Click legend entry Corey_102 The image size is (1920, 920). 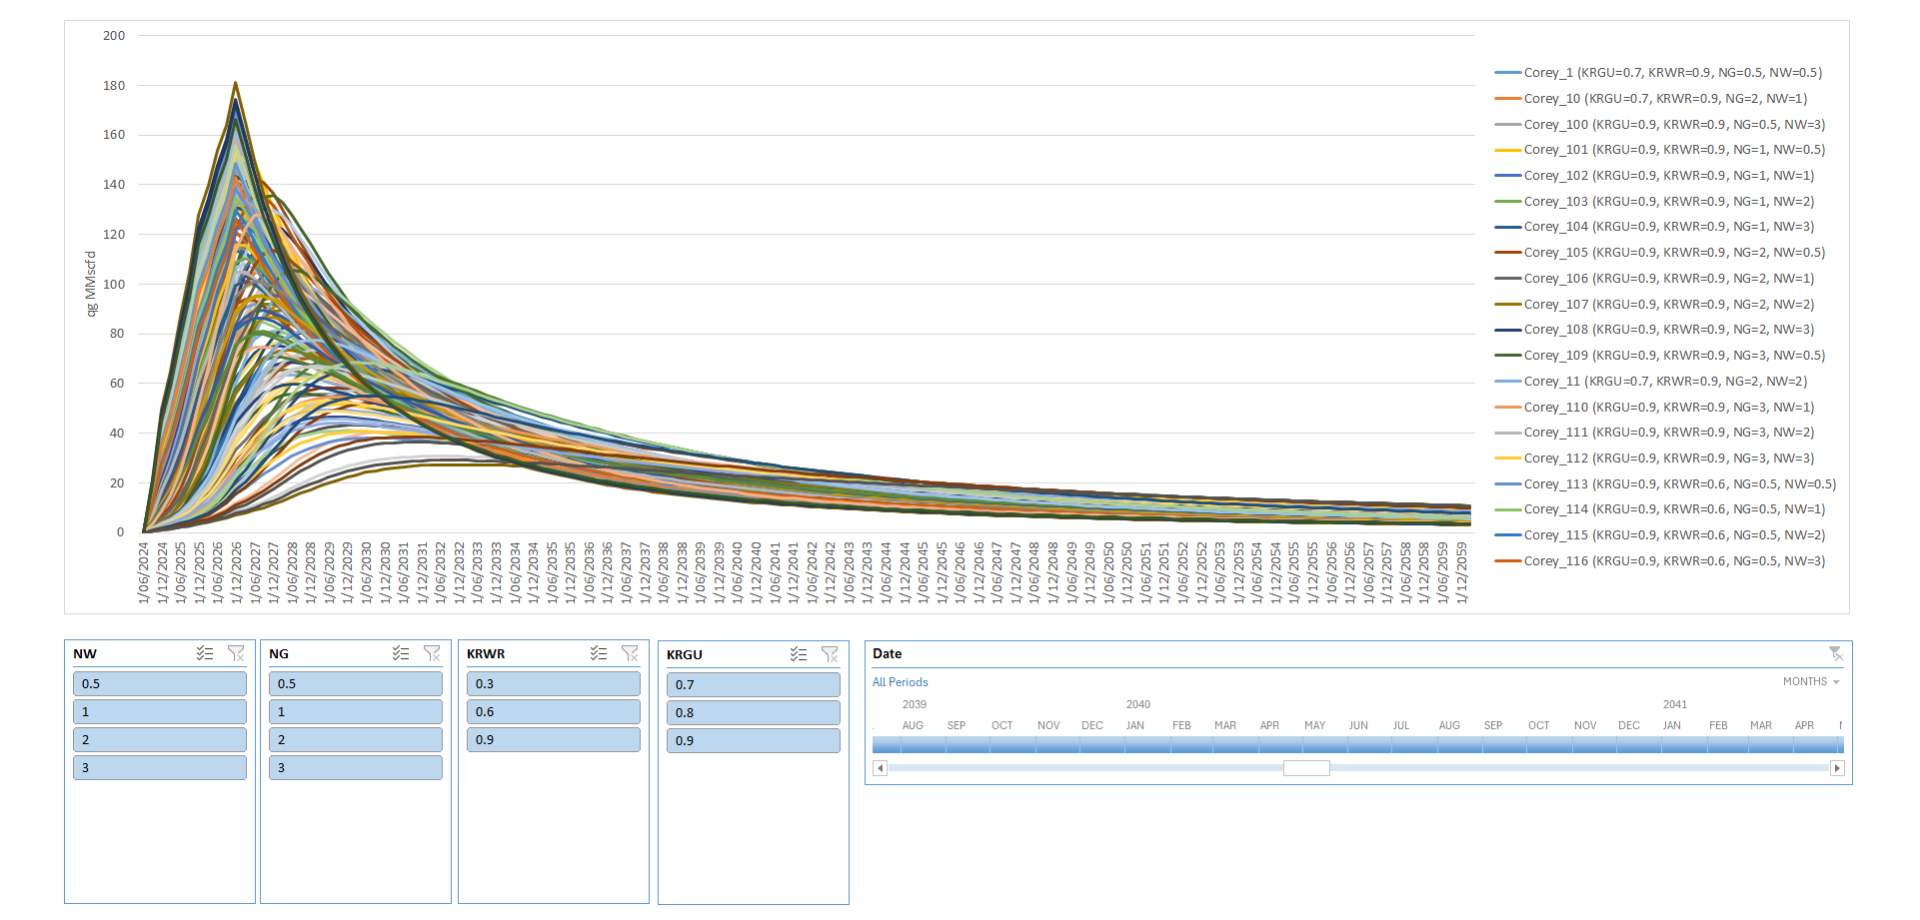1654,176
